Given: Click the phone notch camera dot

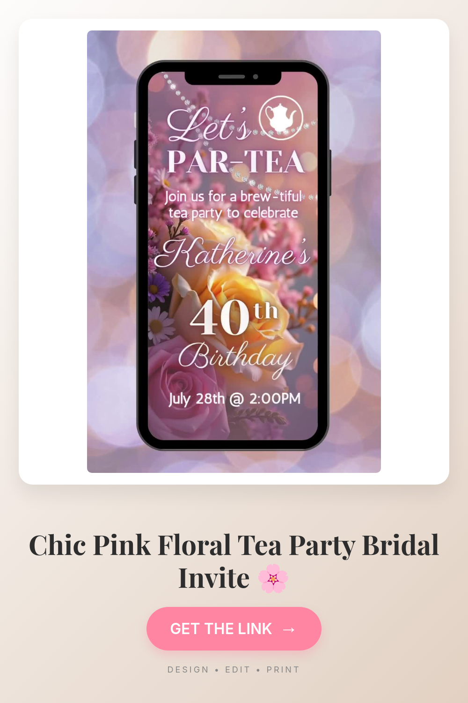Looking at the screenshot, I should tap(256, 76).
